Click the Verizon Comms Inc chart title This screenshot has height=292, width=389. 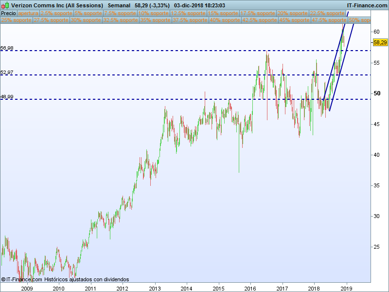pos(57,5)
